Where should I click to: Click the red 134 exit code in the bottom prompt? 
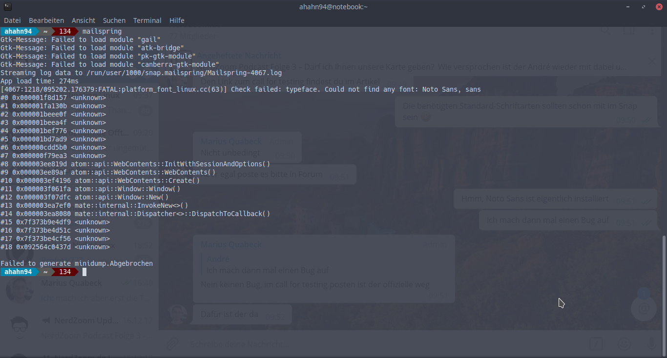click(x=65, y=272)
